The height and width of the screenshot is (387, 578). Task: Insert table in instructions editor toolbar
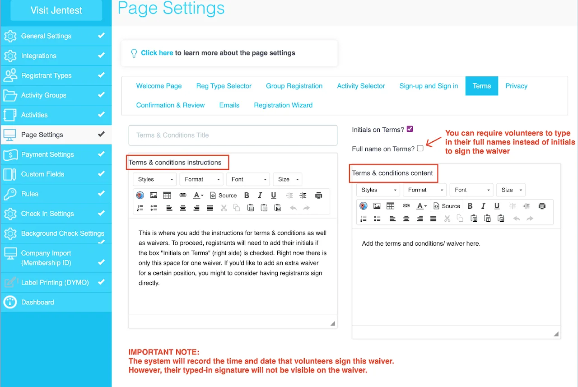tap(167, 196)
